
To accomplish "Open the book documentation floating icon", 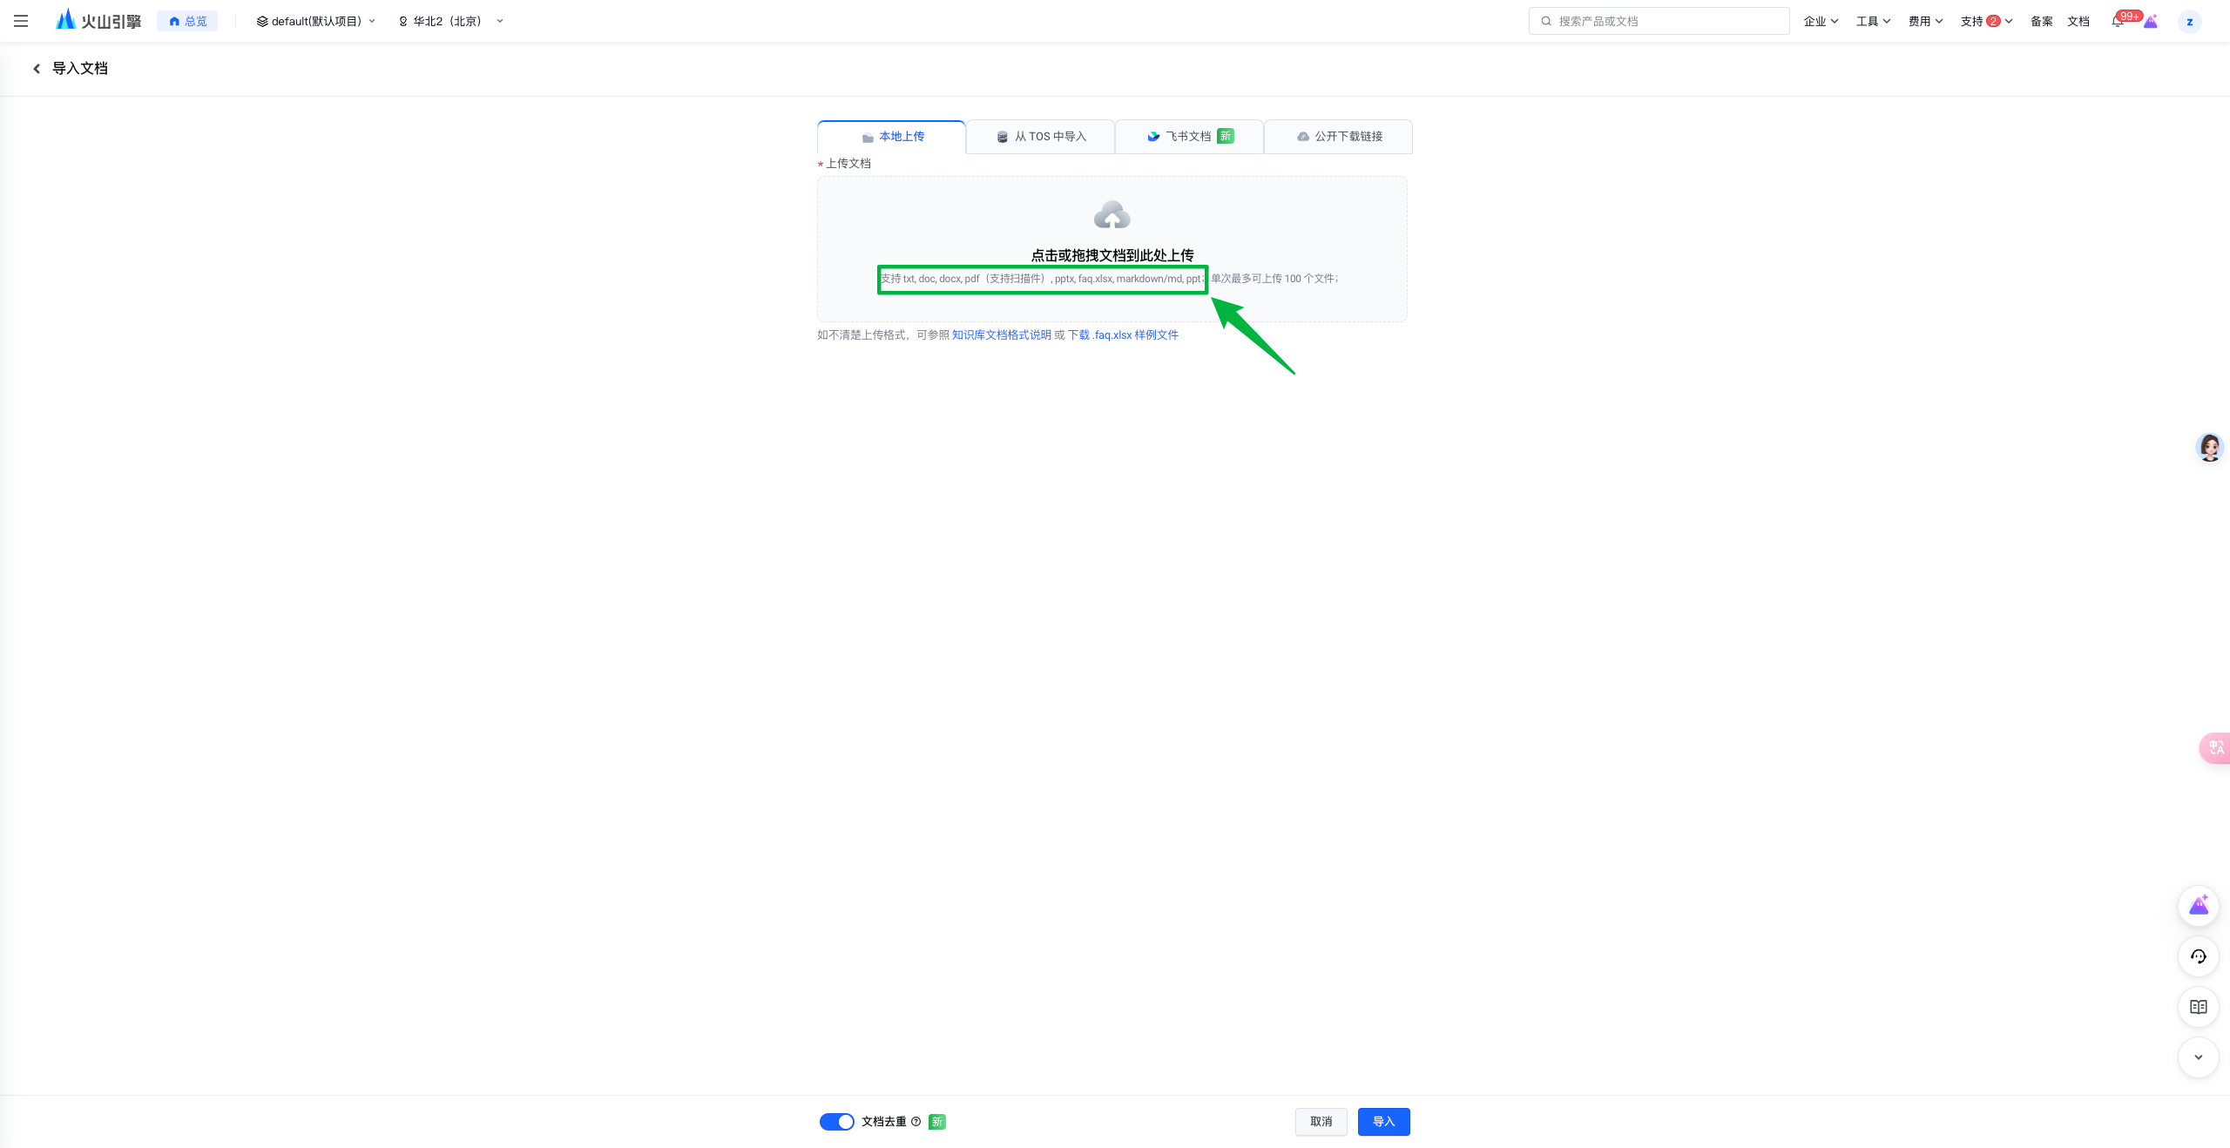I will [x=2198, y=1007].
